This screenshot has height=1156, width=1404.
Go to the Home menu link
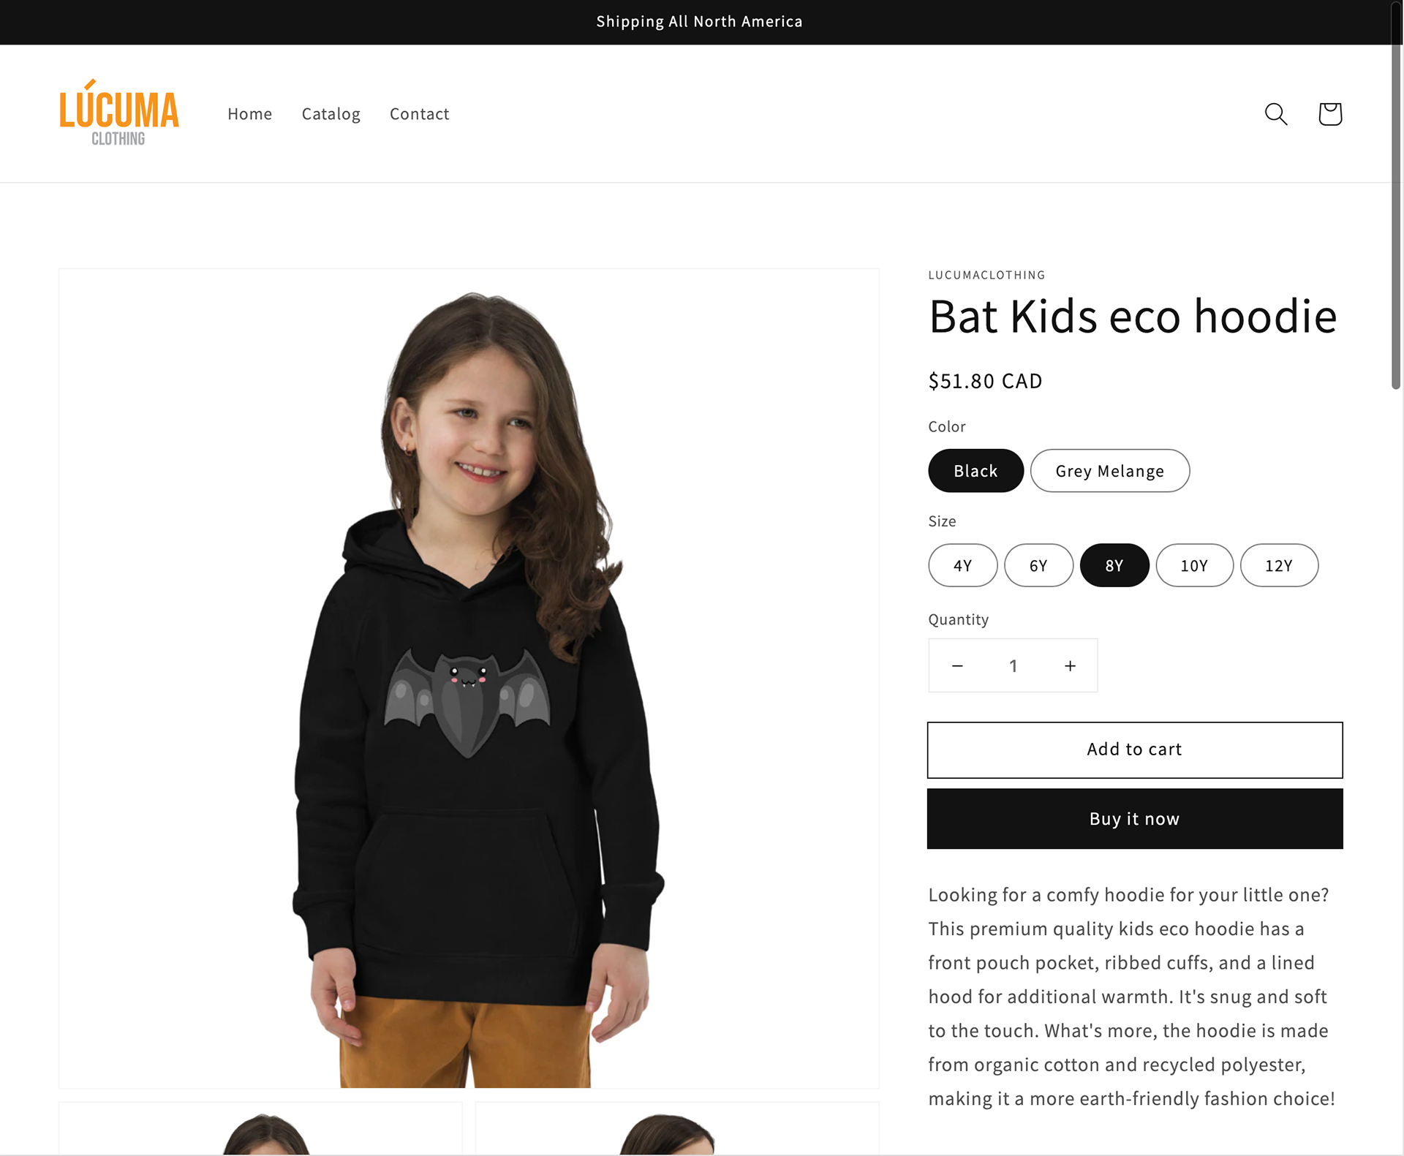[x=249, y=114]
